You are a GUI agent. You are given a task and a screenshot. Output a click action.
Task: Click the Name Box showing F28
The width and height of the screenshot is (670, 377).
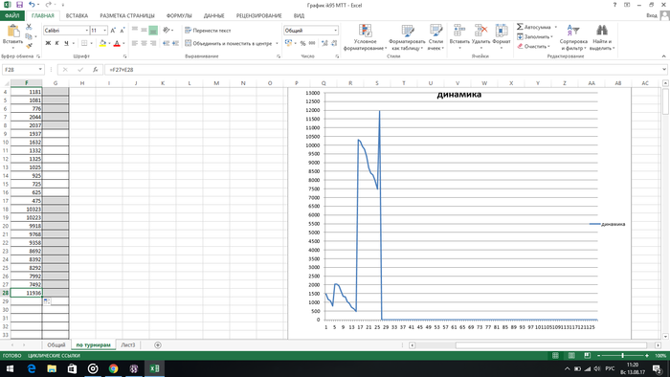(x=20, y=70)
